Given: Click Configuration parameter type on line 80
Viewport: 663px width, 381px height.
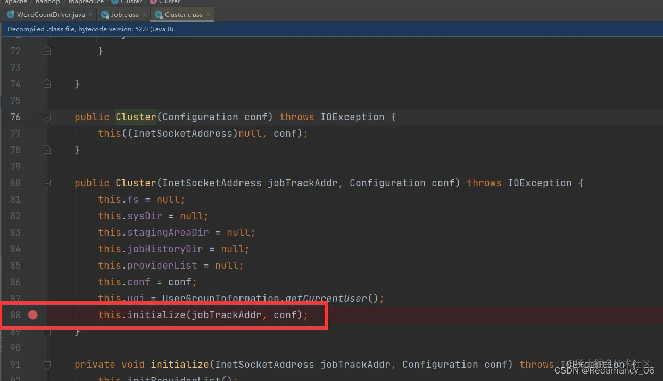Looking at the screenshot, I should (387, 183).
